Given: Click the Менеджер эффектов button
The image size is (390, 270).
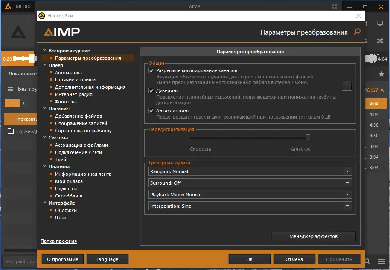Looking at the screenshot, I should pos(313,236).
